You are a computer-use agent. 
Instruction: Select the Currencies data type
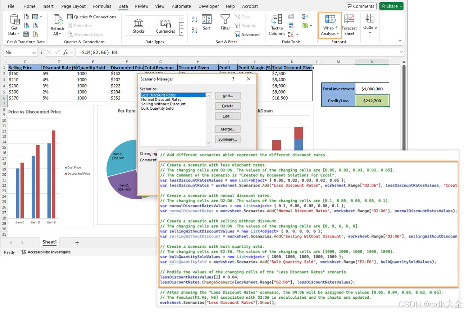(165, 26)
